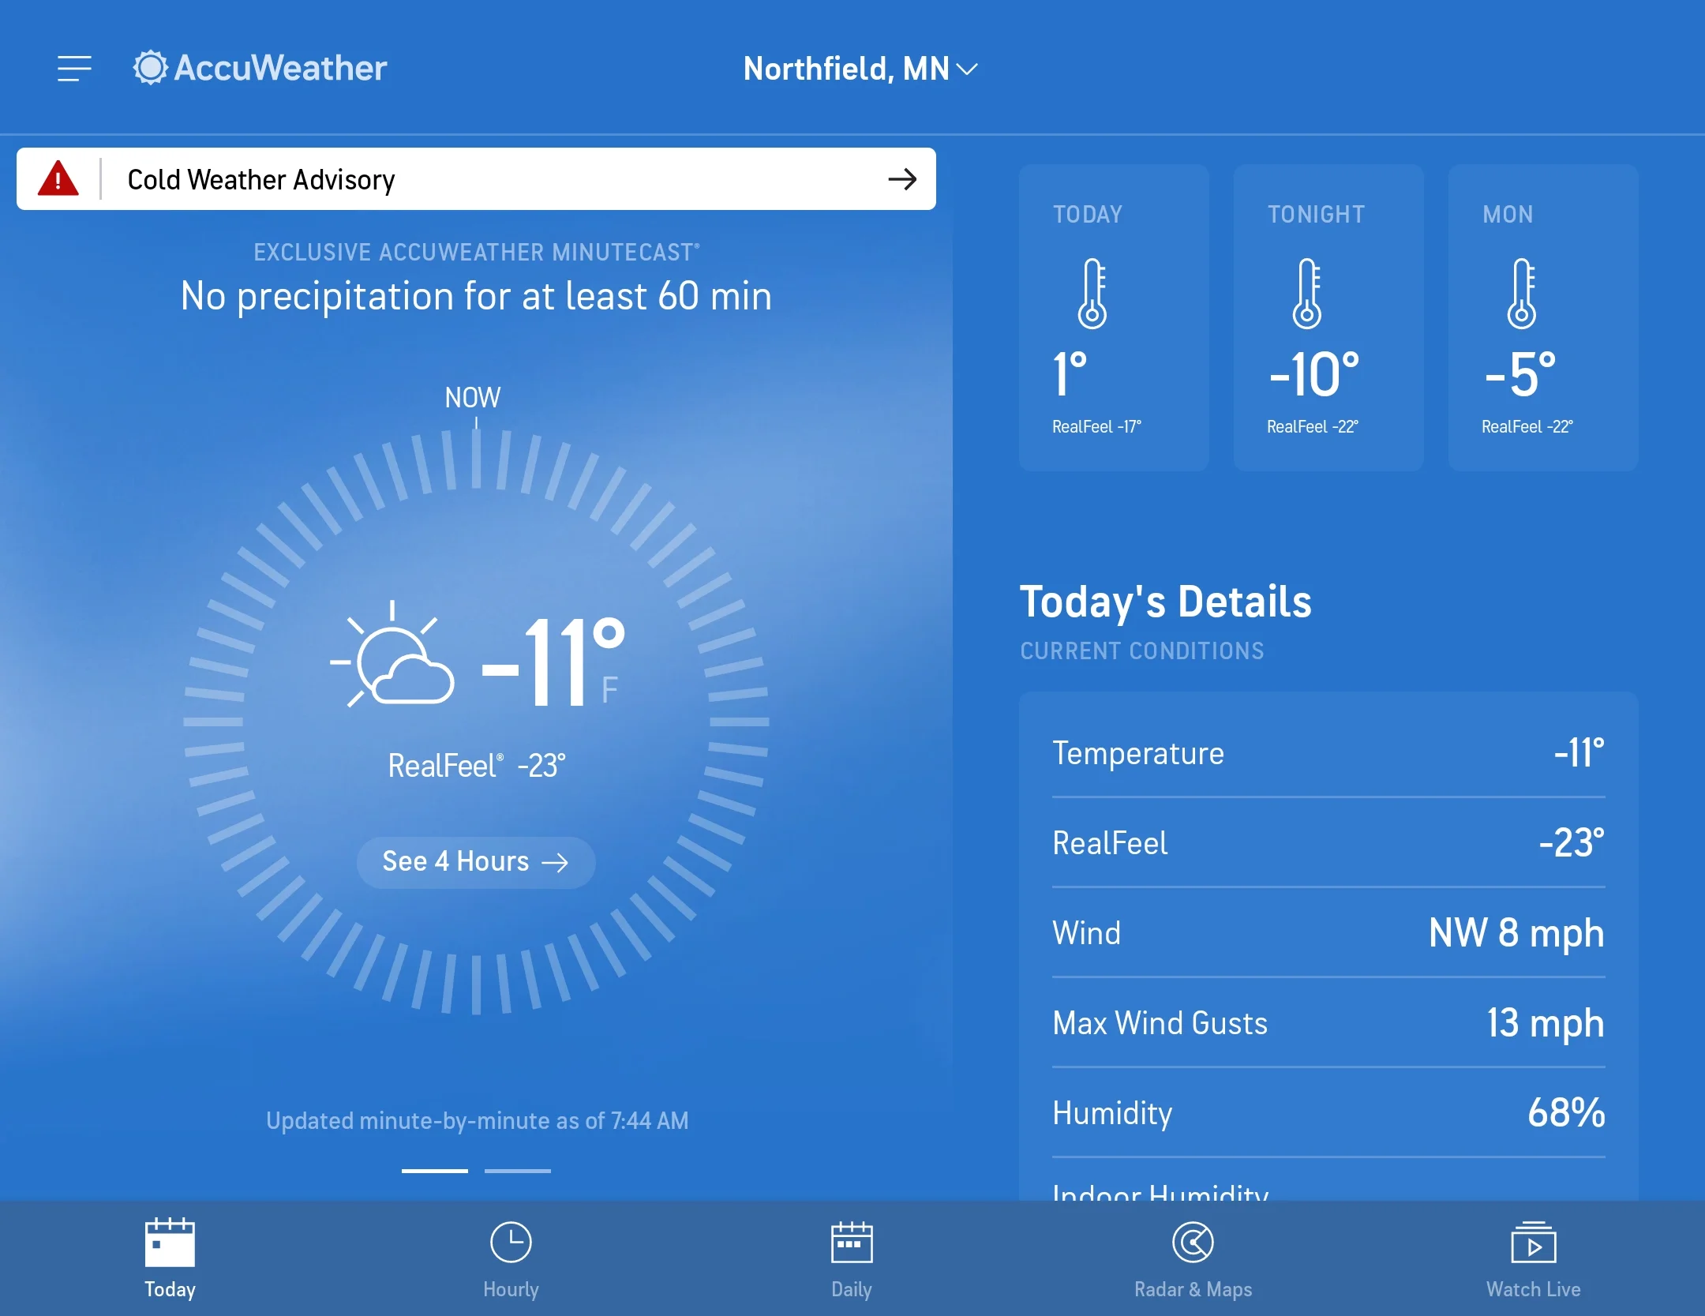Click the Today's Details heading

pos(1166,602)
